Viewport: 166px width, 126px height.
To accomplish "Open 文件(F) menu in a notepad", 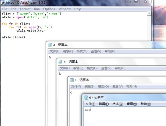I will [x=55, y=51].
